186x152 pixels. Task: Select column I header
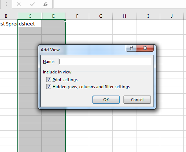coord(148,16)
